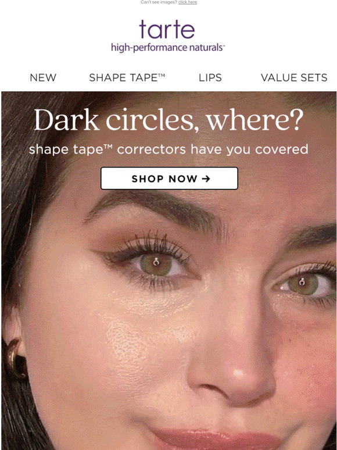
Task: Click the trademark symbol after SHAPE TAPE
Action: [x=162, y=75]
